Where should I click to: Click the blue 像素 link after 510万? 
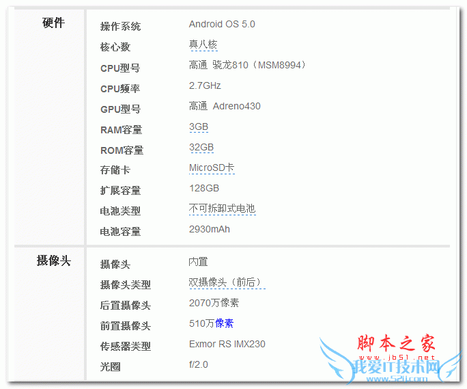point(224,323)
